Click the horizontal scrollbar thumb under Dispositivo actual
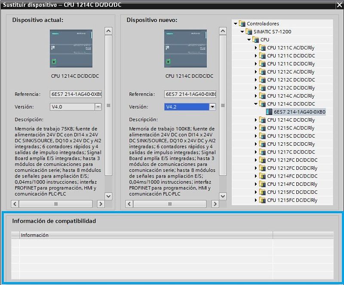Image resolution: width=344 pixels, height=285 pixels. [56, 204]
